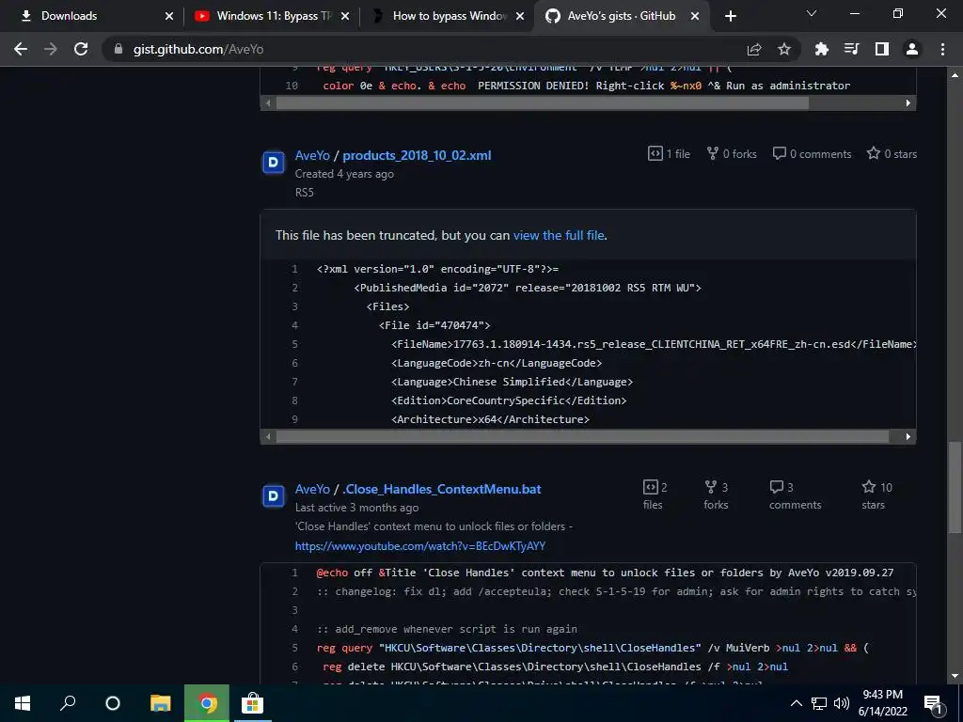963x722 pixels.
Task: Open 1 file count of products gist
Action: coord(669,153)
